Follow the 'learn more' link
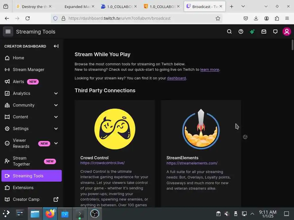 tap(209, 70)
